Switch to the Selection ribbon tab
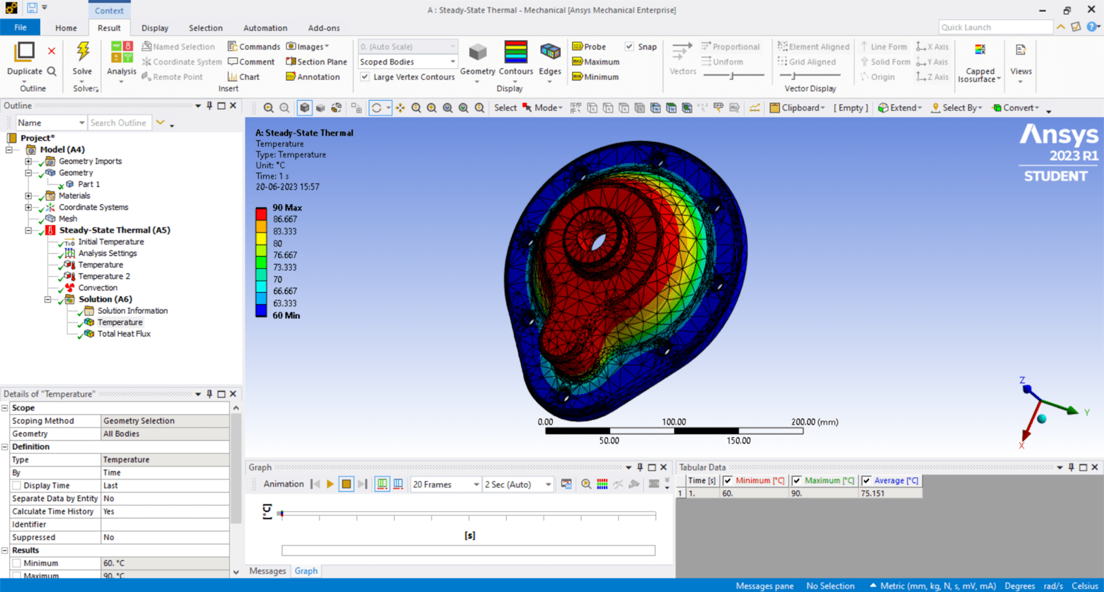The width and height of the screenshot is (1104, 592). click(206, 28)
